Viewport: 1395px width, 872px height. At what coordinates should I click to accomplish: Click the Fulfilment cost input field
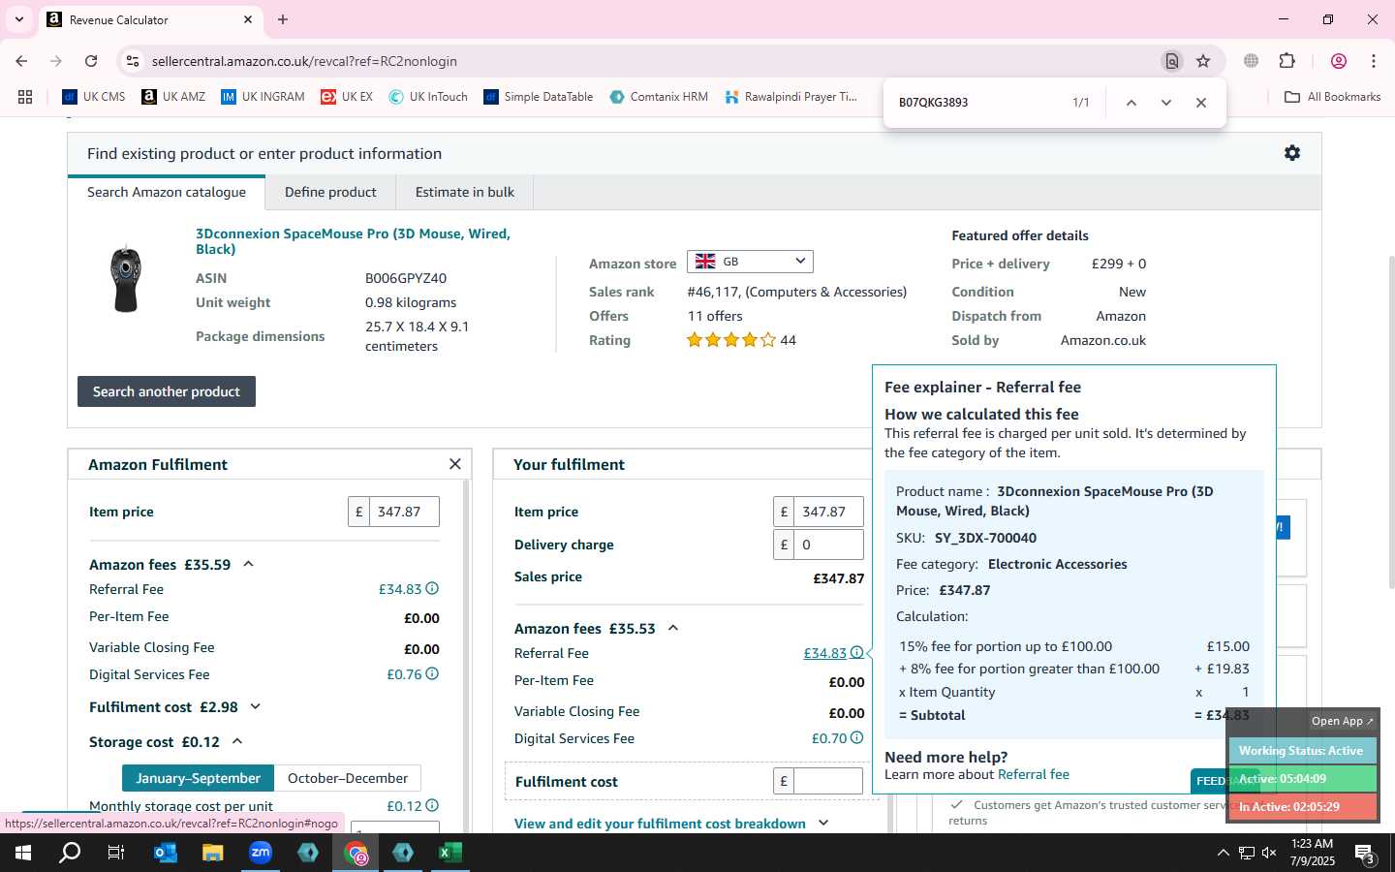(x=828, y=781)
